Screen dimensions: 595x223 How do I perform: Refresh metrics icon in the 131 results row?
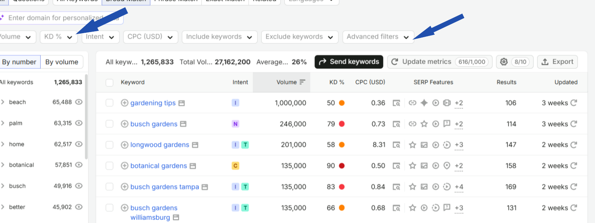(574, 208)
